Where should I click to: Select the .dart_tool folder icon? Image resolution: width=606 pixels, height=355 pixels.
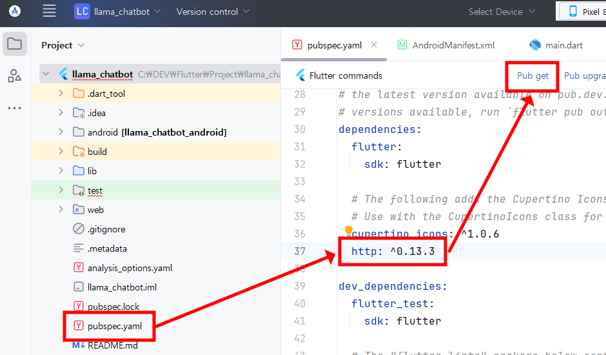[x=79, y=94]
